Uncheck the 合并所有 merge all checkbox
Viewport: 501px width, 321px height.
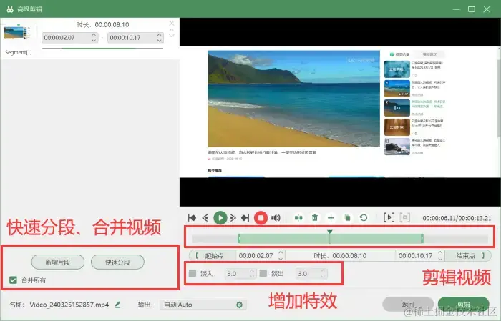13,280
